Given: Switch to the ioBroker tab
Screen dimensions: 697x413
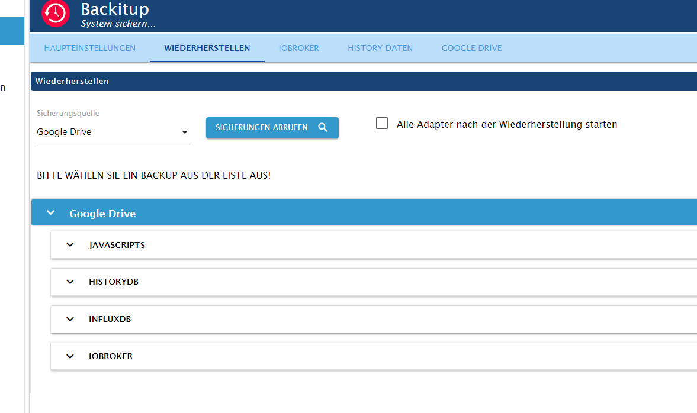Looking at the screenshot, I should [298, 48].
